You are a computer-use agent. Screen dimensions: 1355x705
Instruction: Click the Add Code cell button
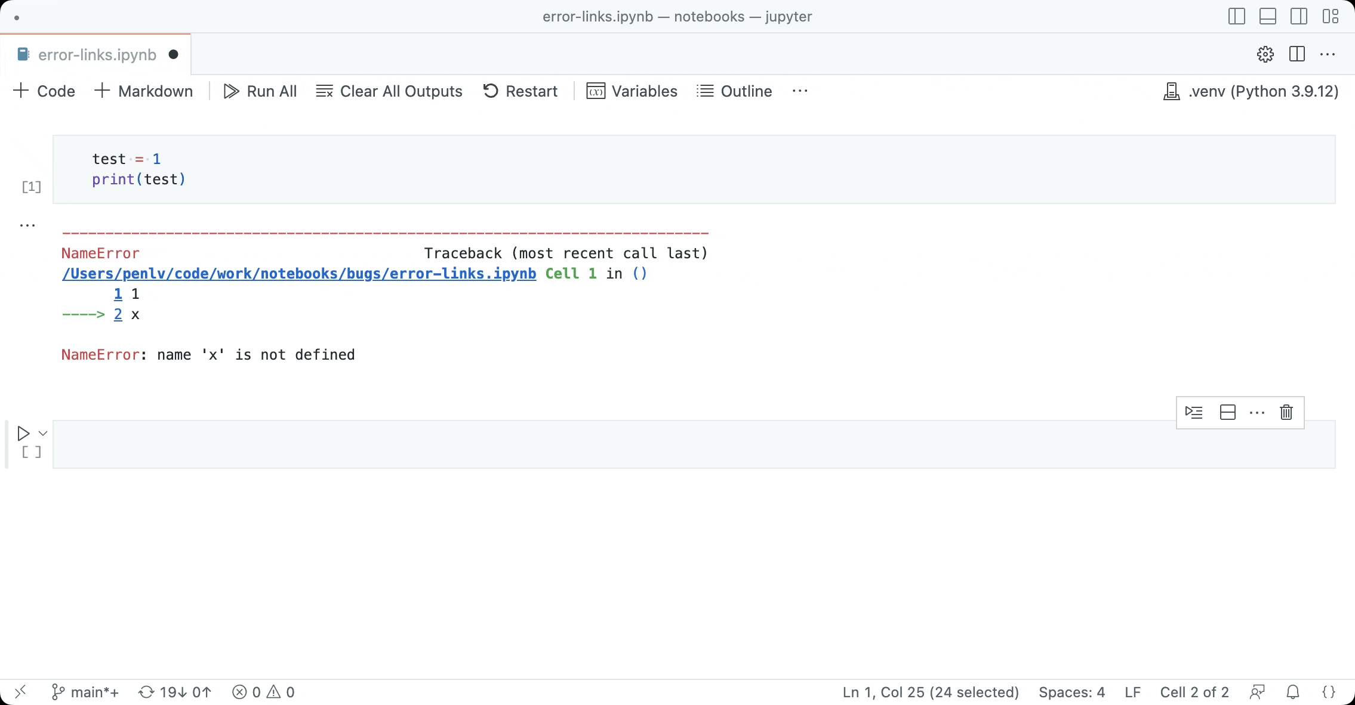click(46, 91)
